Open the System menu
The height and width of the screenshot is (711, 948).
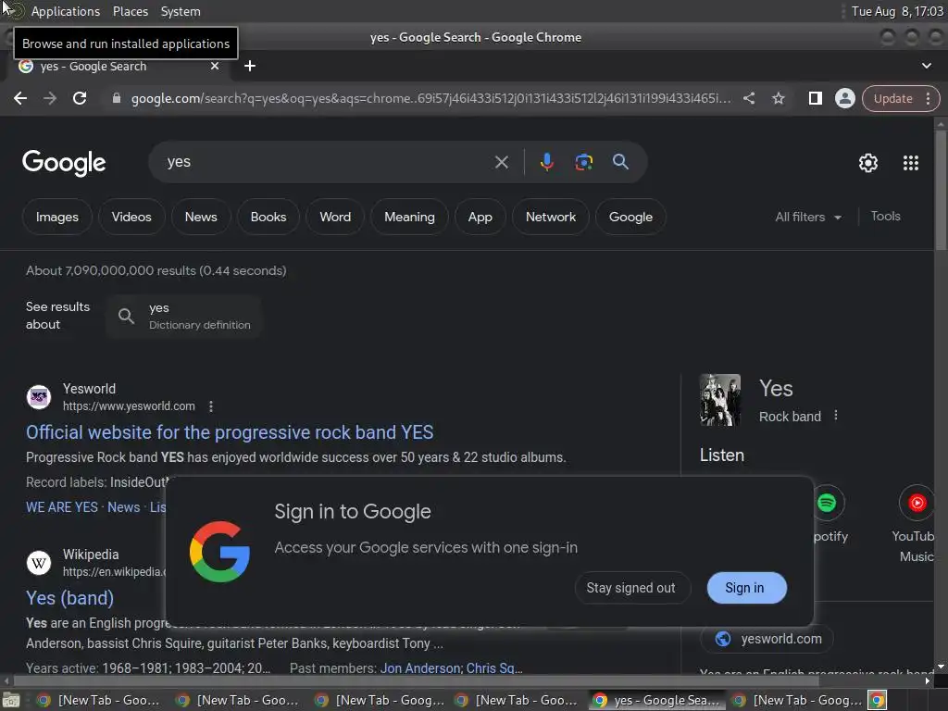pos(181,11)
